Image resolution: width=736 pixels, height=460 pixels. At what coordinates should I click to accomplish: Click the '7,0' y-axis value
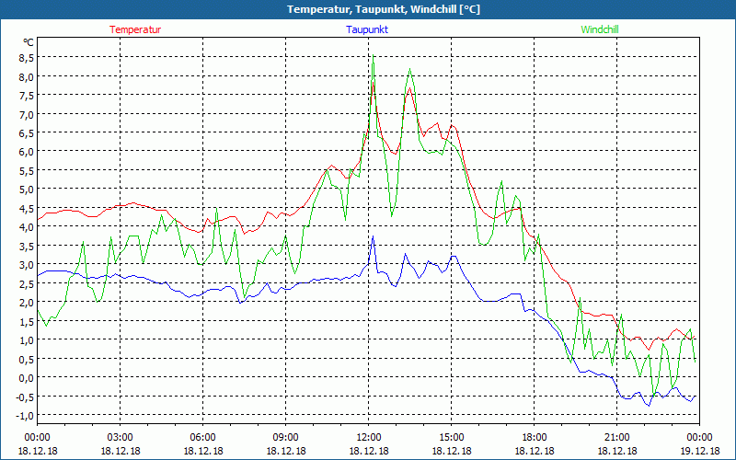tap(27, 114)
